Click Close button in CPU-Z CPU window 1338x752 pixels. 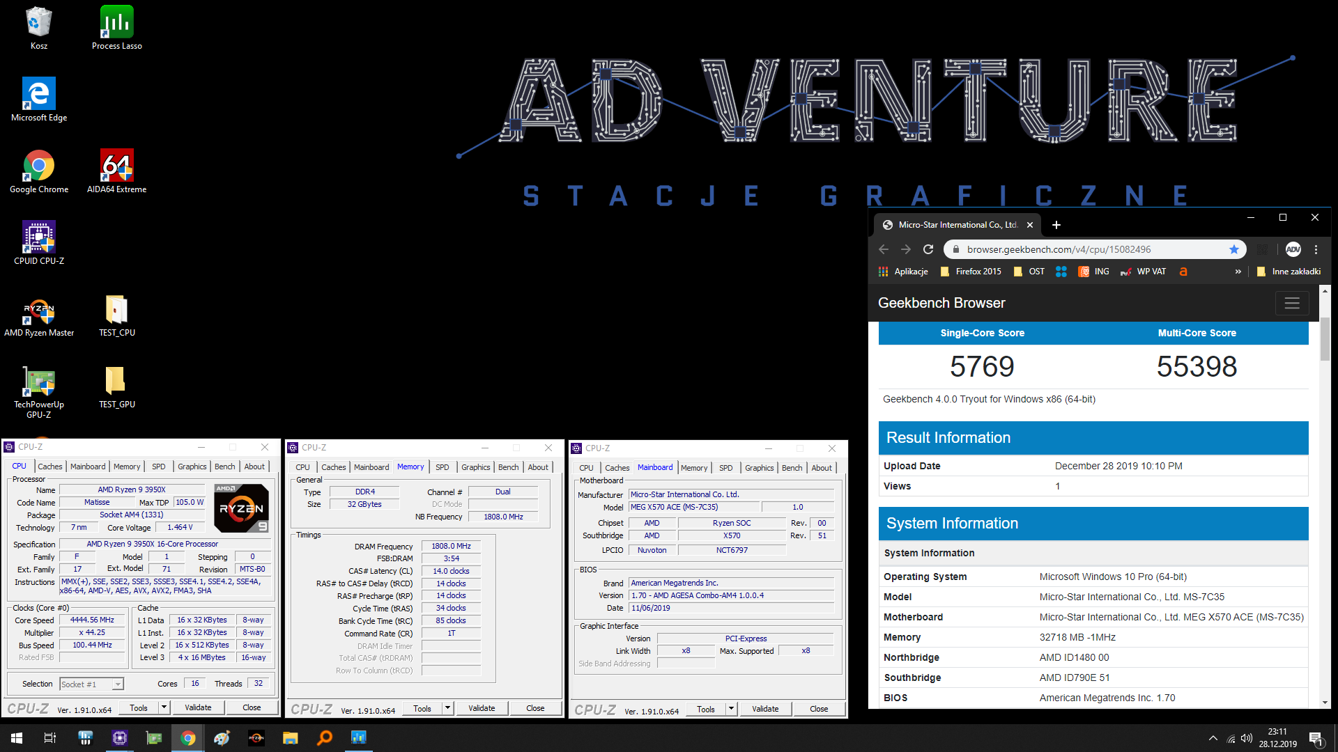point(252,707)
